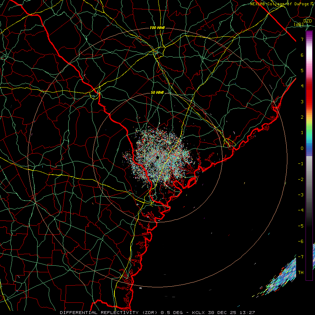Click the value -2 on the color scale
Viewport: 315px width, 315px height.
pyautogui.click(x=301, y=180)
